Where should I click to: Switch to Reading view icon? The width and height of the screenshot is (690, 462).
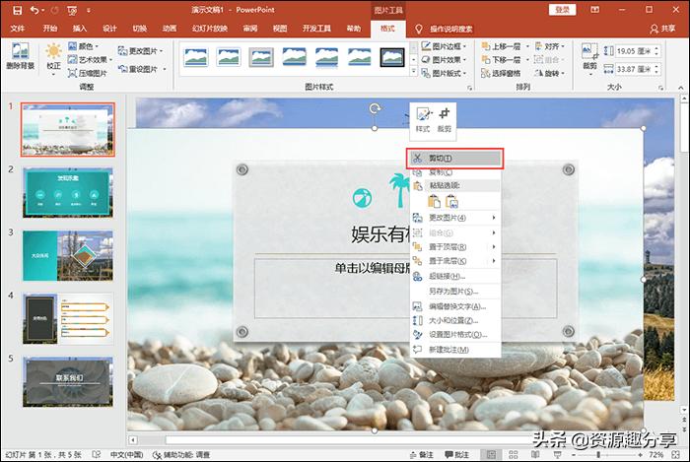pyautogui.click(x=535, y=454)
